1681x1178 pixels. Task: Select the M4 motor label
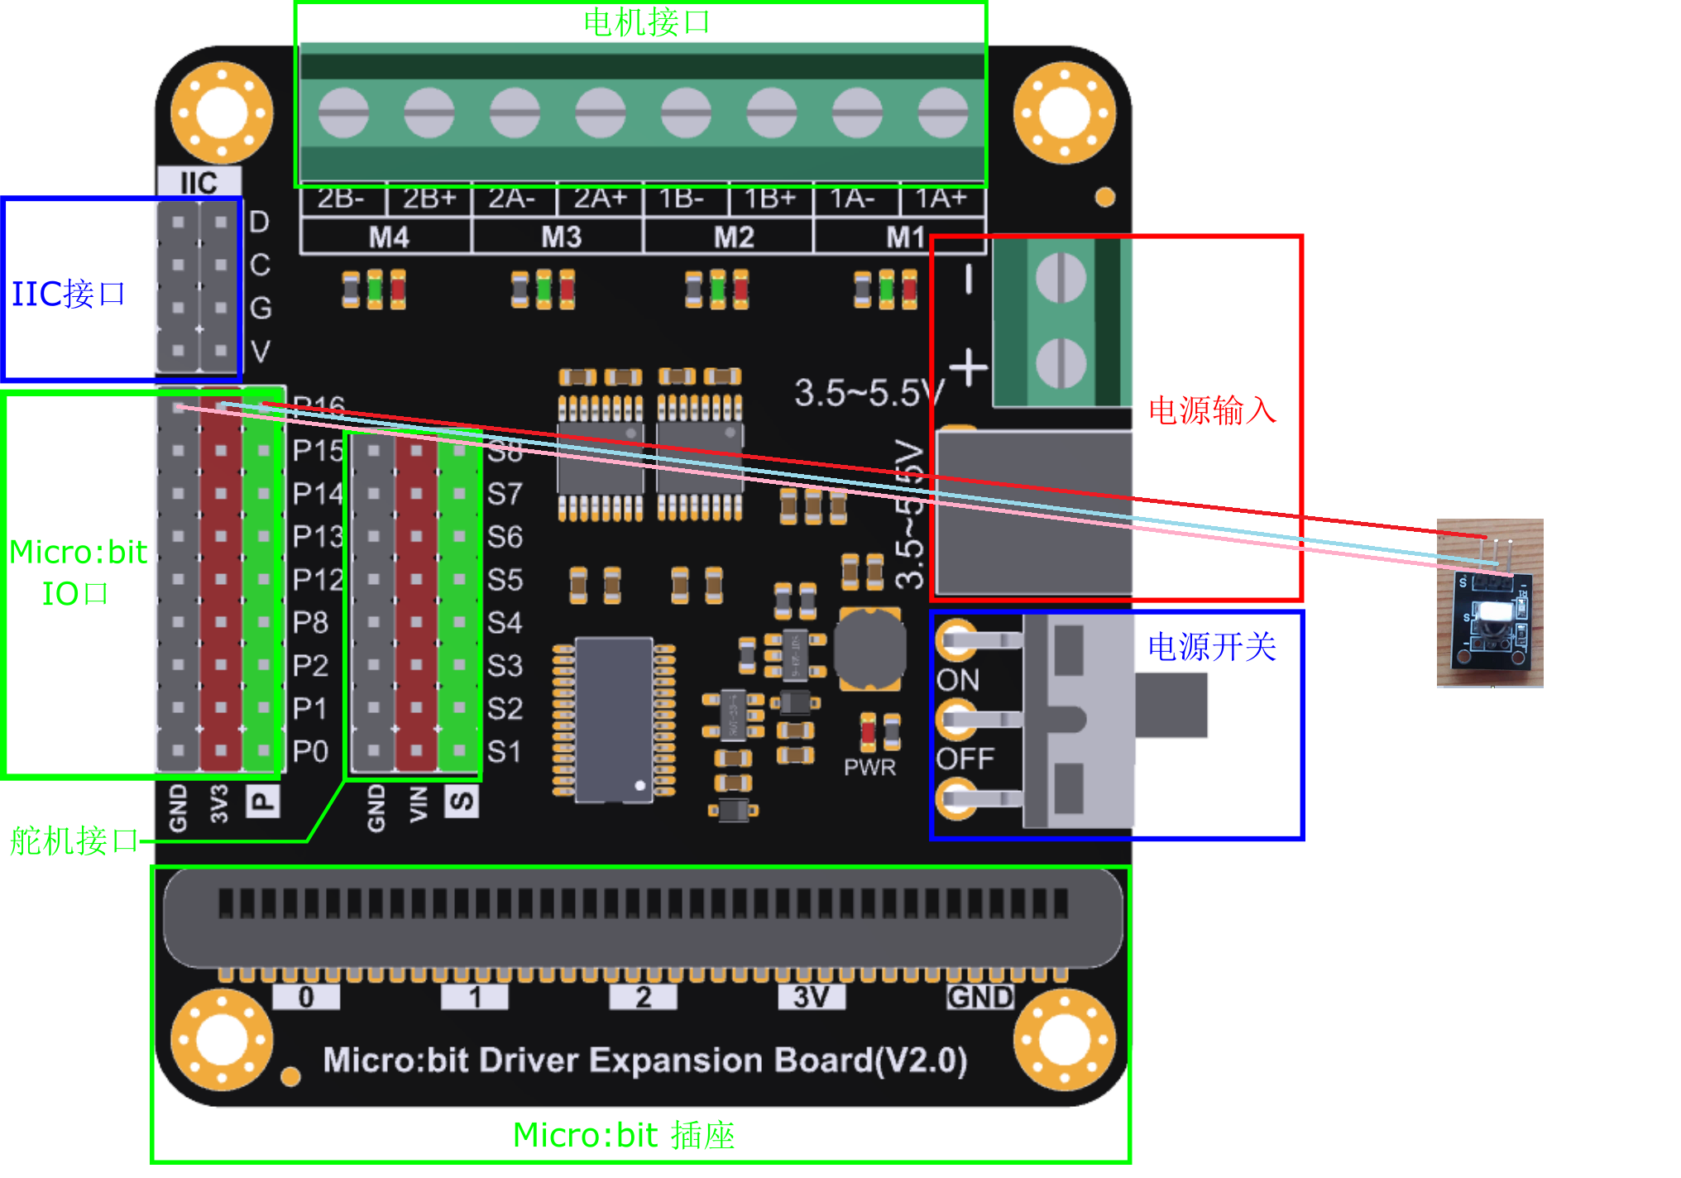[389, 238]
